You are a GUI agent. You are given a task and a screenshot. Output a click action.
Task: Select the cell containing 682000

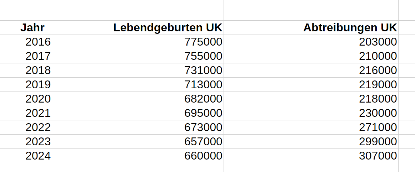pos(203,99)
